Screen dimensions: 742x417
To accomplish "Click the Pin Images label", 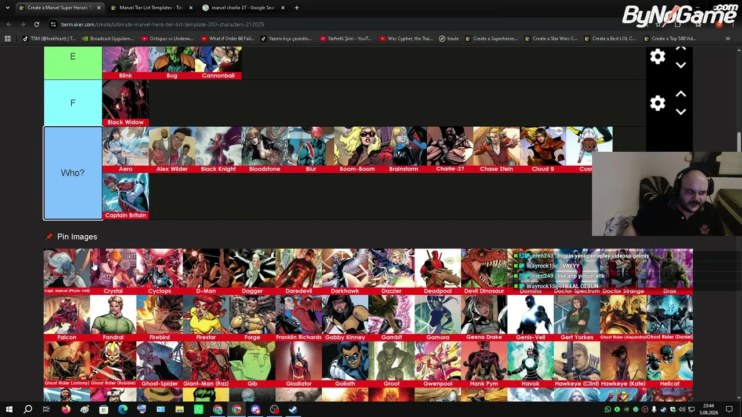I will pyautogui.click(x=77, y=237).
